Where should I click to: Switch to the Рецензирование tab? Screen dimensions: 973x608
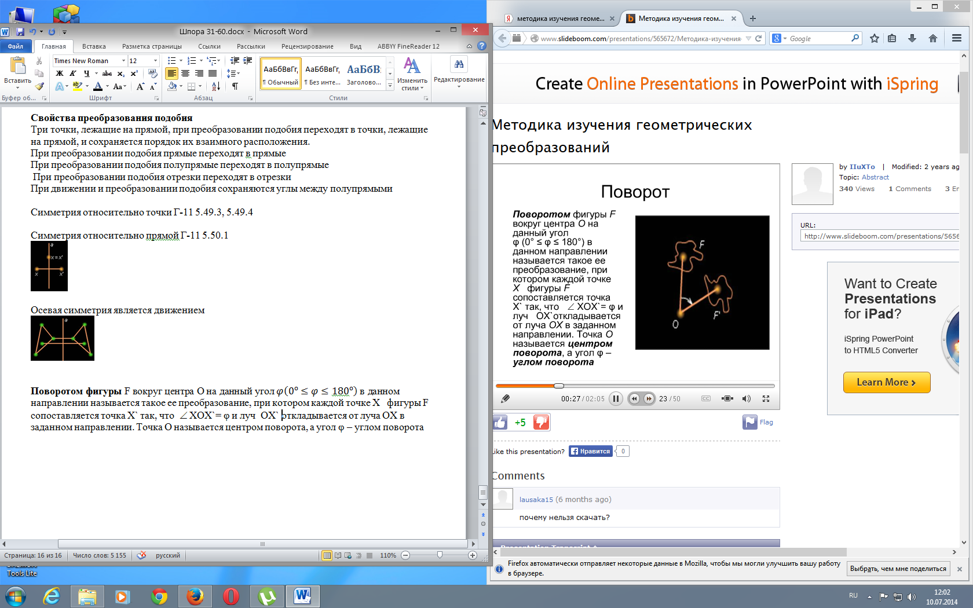pyautogui.click(x=307, y=46)
